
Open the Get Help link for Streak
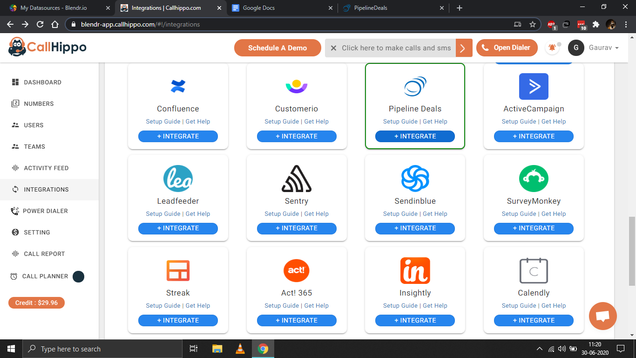pos(198,306)
